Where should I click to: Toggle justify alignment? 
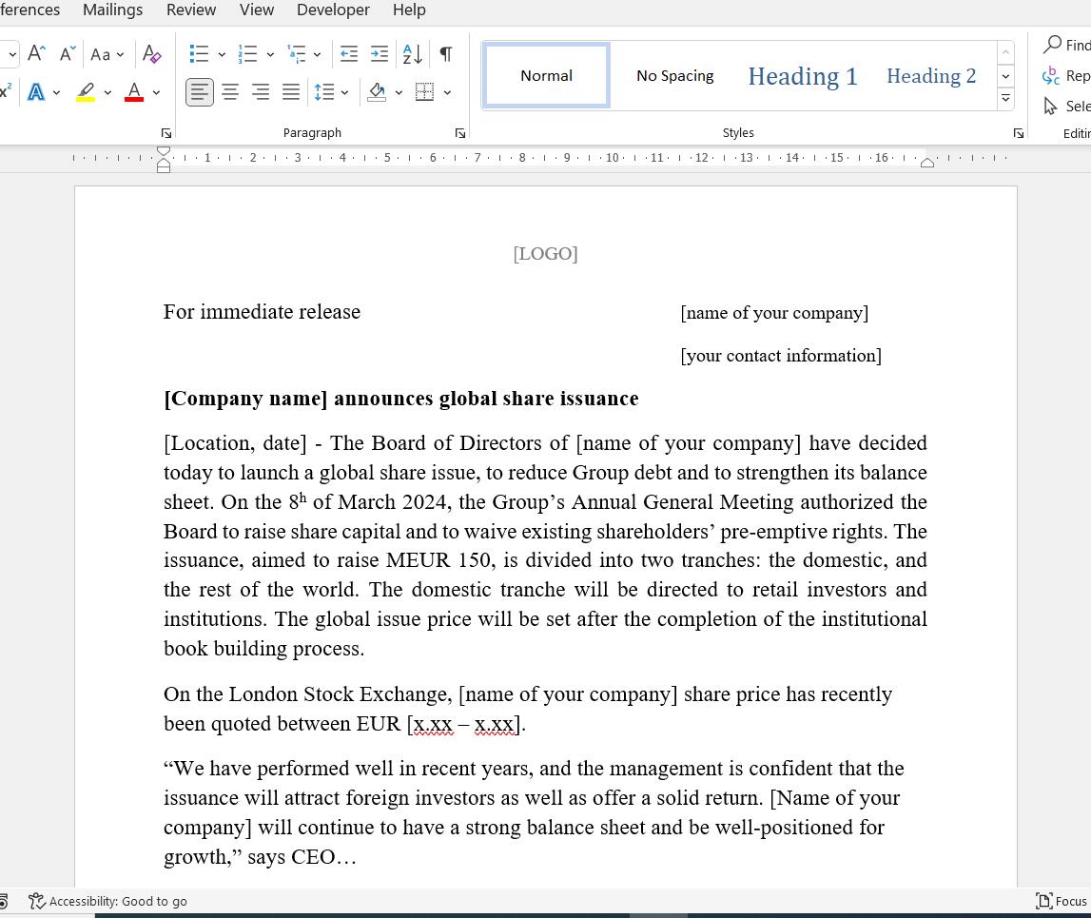[290, 91]
